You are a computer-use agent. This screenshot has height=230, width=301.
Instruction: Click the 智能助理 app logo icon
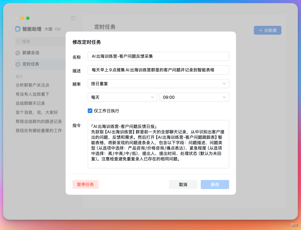pyautogui.click(x=18, y=29)
